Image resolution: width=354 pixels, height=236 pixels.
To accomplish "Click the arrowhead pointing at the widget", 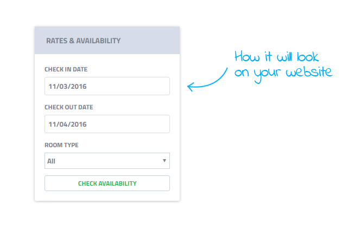I will coord(191,87).
